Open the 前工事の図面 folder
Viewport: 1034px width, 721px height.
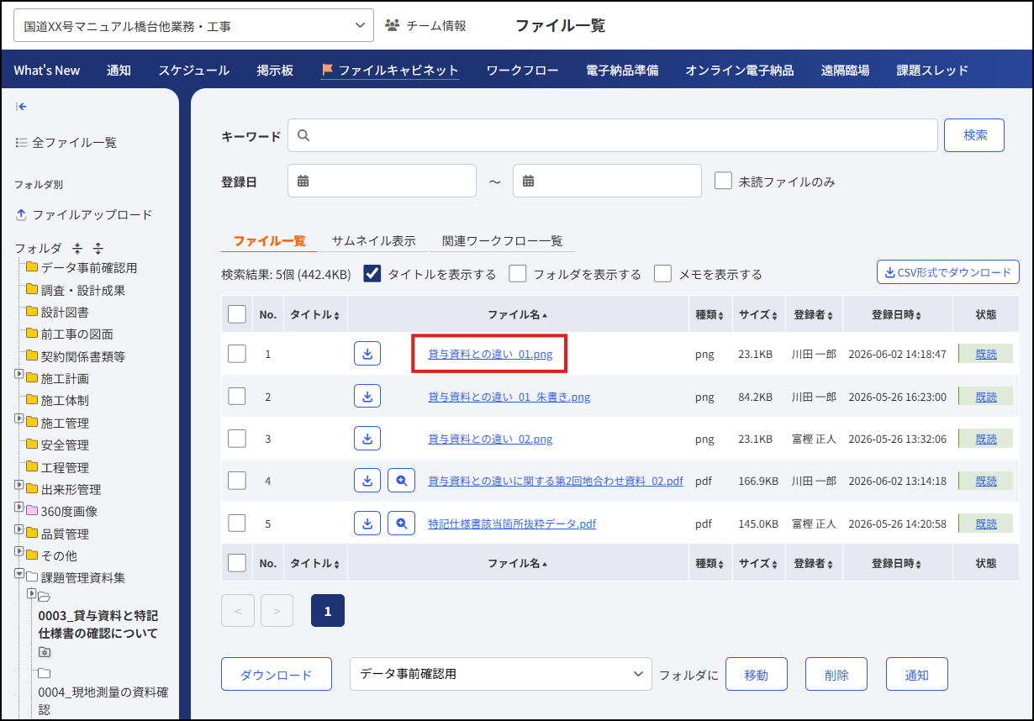[x=70, y=334]
